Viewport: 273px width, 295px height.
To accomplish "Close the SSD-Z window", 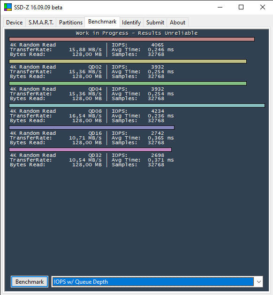I will click(x=263, y=8).
